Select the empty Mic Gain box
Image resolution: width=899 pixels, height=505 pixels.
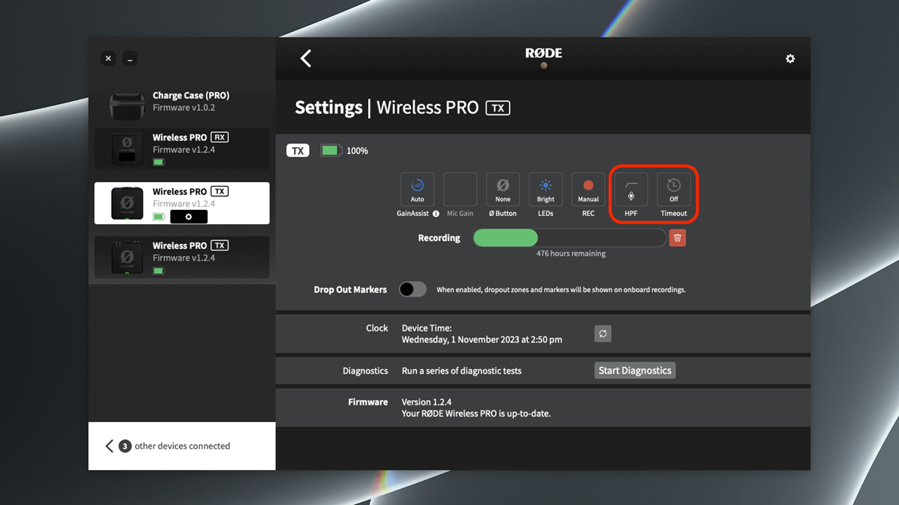pos(460,189)
